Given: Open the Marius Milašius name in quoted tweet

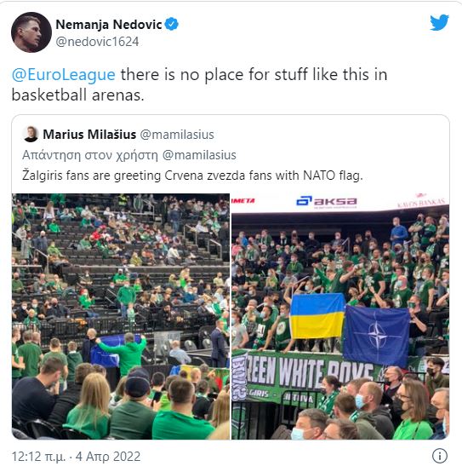Looking at the screenshot, I should 89,135.
